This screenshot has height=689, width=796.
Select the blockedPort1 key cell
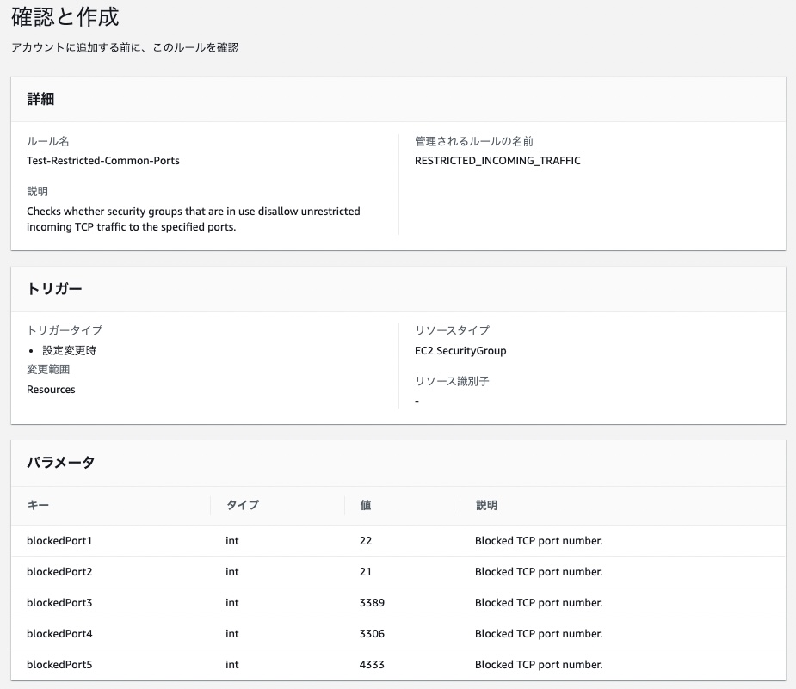point(59,541)
